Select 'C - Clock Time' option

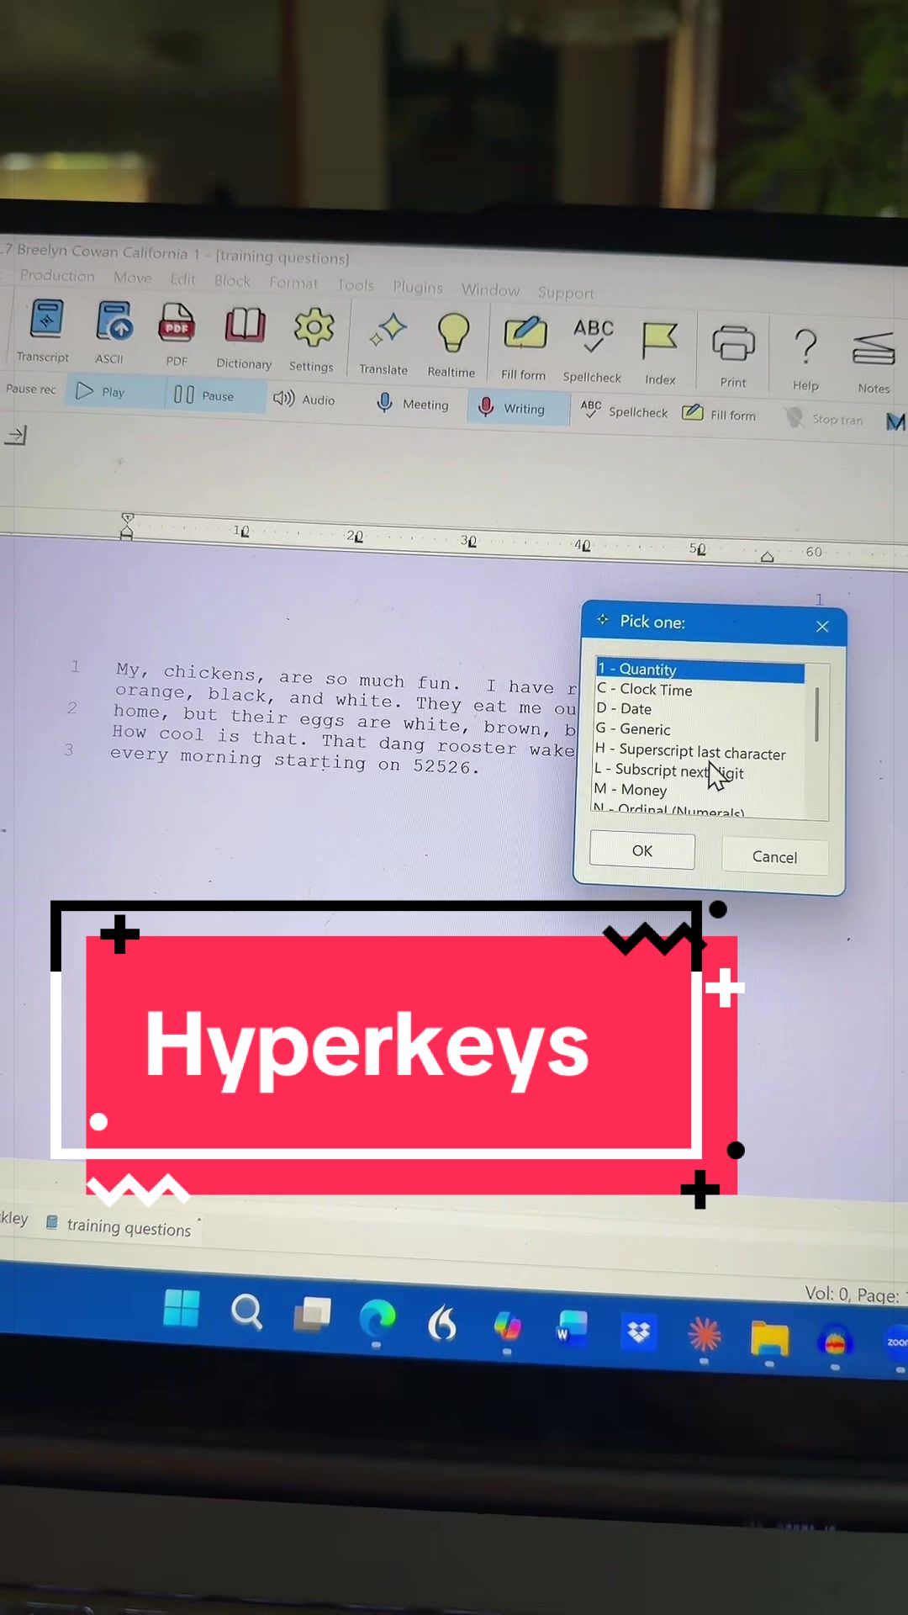click(x=645, y=689)
